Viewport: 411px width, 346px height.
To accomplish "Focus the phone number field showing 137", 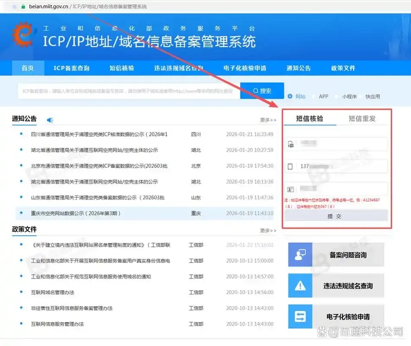I will (336, 166).
